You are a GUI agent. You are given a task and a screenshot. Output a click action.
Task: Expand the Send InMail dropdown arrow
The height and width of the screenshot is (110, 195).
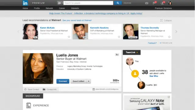(89, 81)
